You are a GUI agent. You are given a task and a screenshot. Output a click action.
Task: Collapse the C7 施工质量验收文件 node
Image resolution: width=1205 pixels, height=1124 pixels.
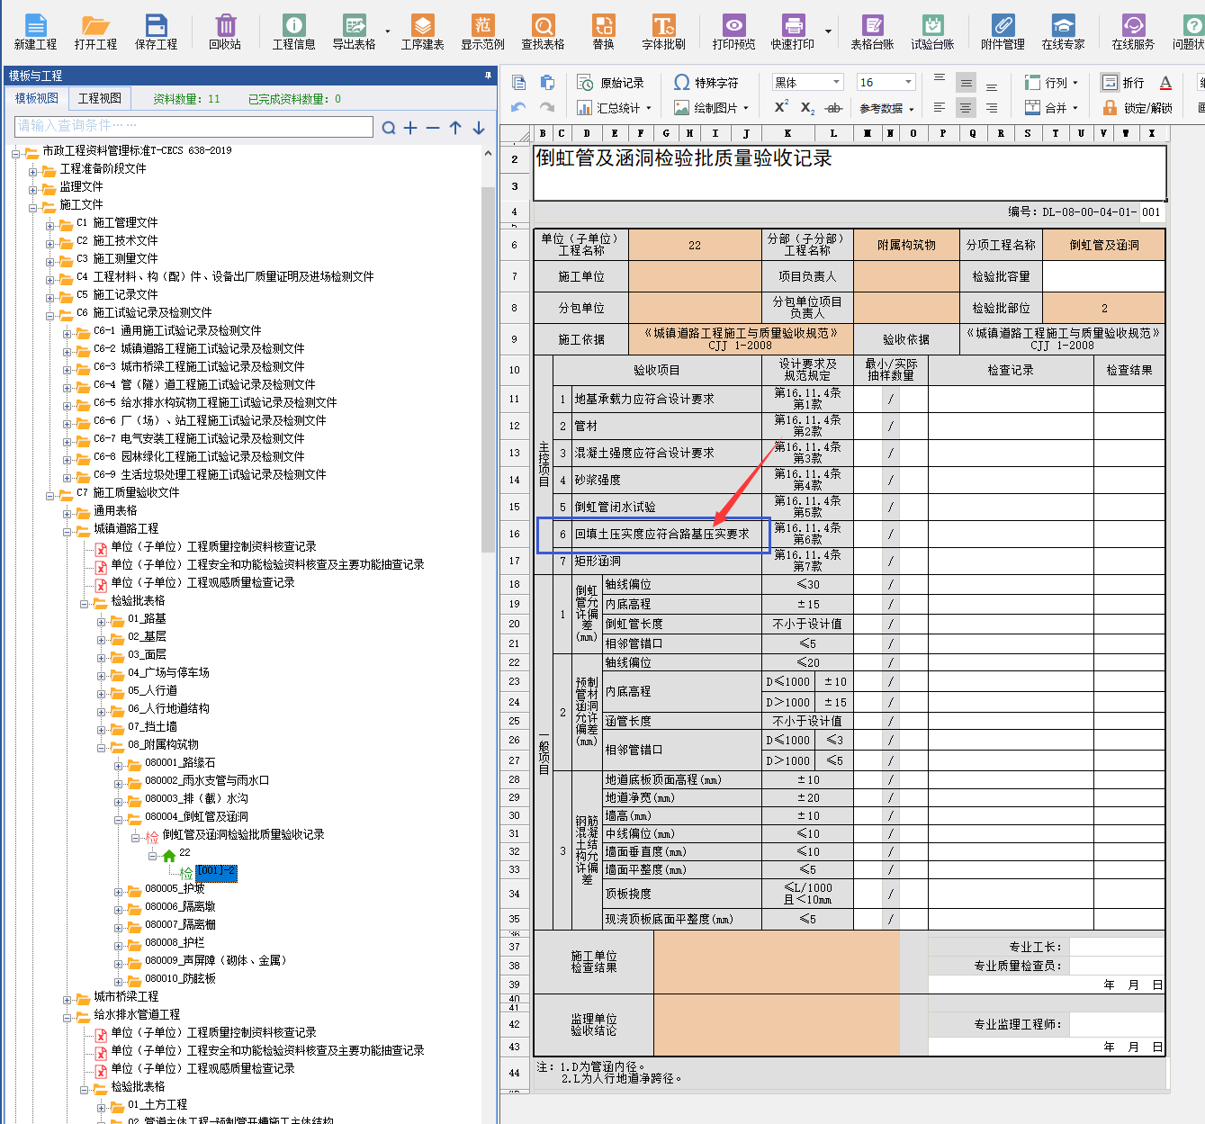(x=49, y=495)
